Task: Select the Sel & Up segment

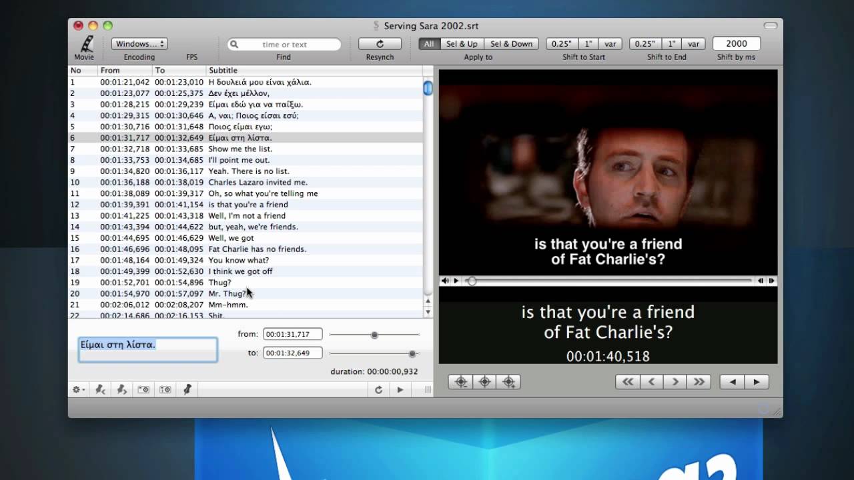Action: click(462, 44)
